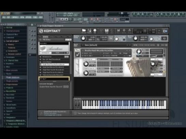The height and width of the screenshot is (139, 186).
Task: Select Plugin presets in FL browser
Action: pos(12,81)
